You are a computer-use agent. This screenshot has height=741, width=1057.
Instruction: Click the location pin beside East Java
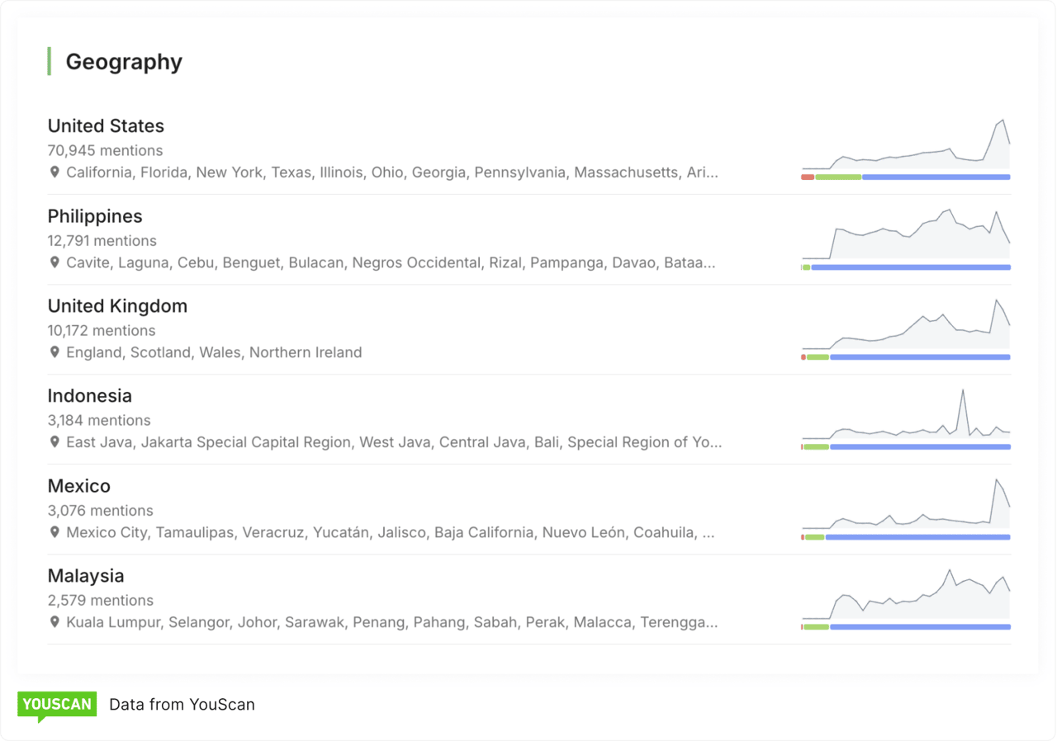(55, 442)
